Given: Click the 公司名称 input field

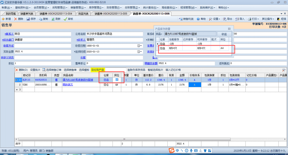Looking at the screenshot, I should 115,34.
